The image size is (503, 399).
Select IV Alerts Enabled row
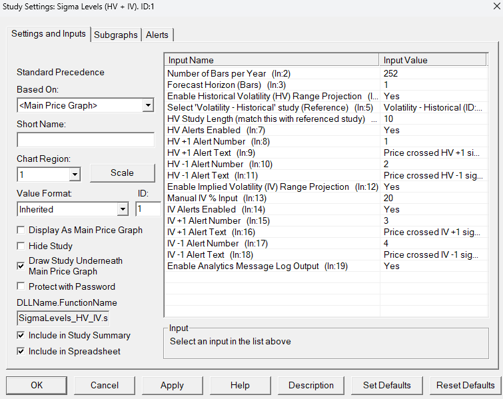click(326, 209)
